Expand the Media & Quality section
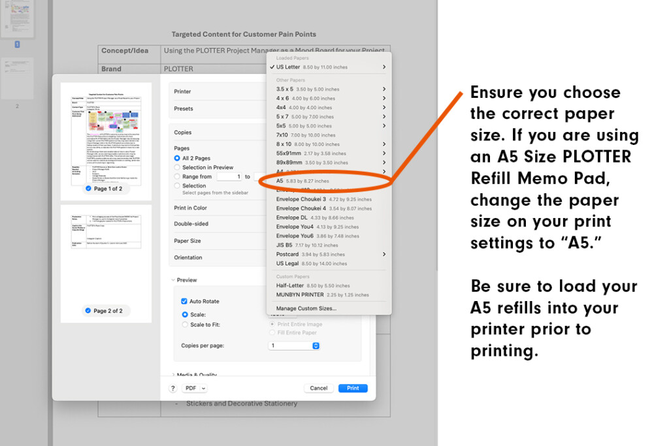 click(x=173, y=375)
